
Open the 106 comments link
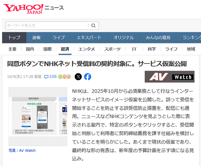click(x=53, y=77)
